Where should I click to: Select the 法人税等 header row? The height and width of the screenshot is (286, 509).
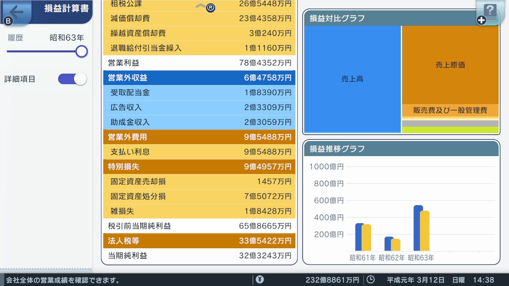pyautogui.click(x=199, y=241)
